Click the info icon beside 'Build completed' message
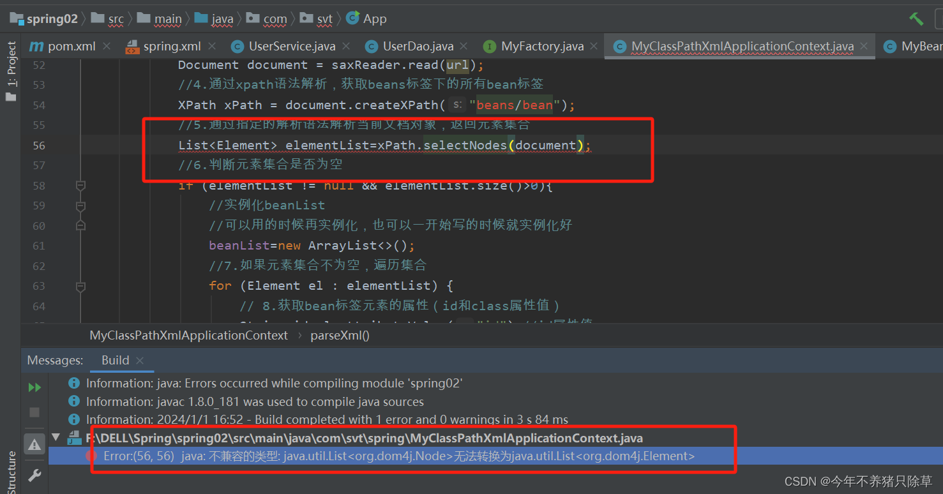 coord(73,419)
